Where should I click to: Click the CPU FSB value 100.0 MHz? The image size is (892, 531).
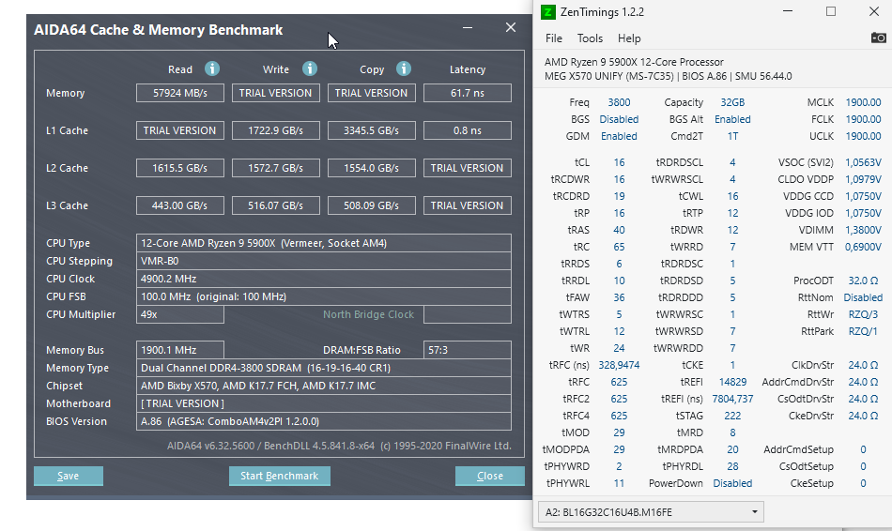324,296
